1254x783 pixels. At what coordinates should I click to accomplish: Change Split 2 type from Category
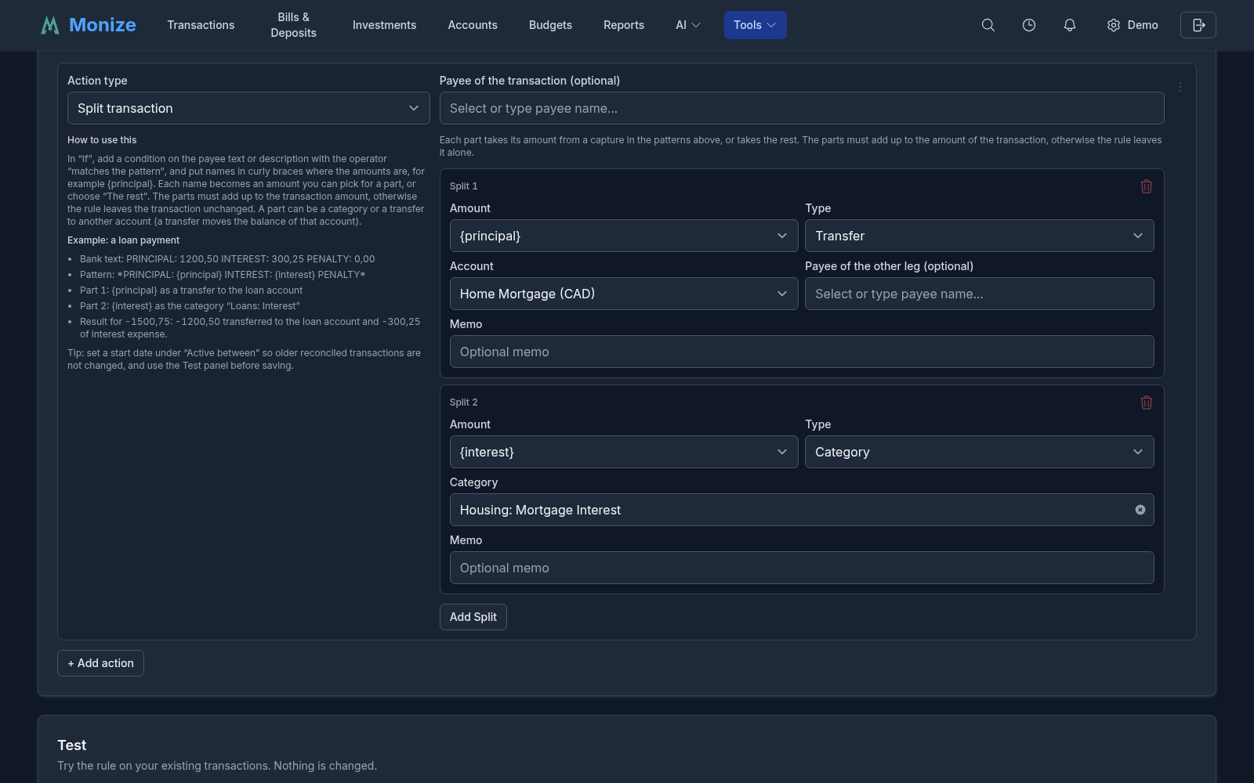[x=980, y=452]
